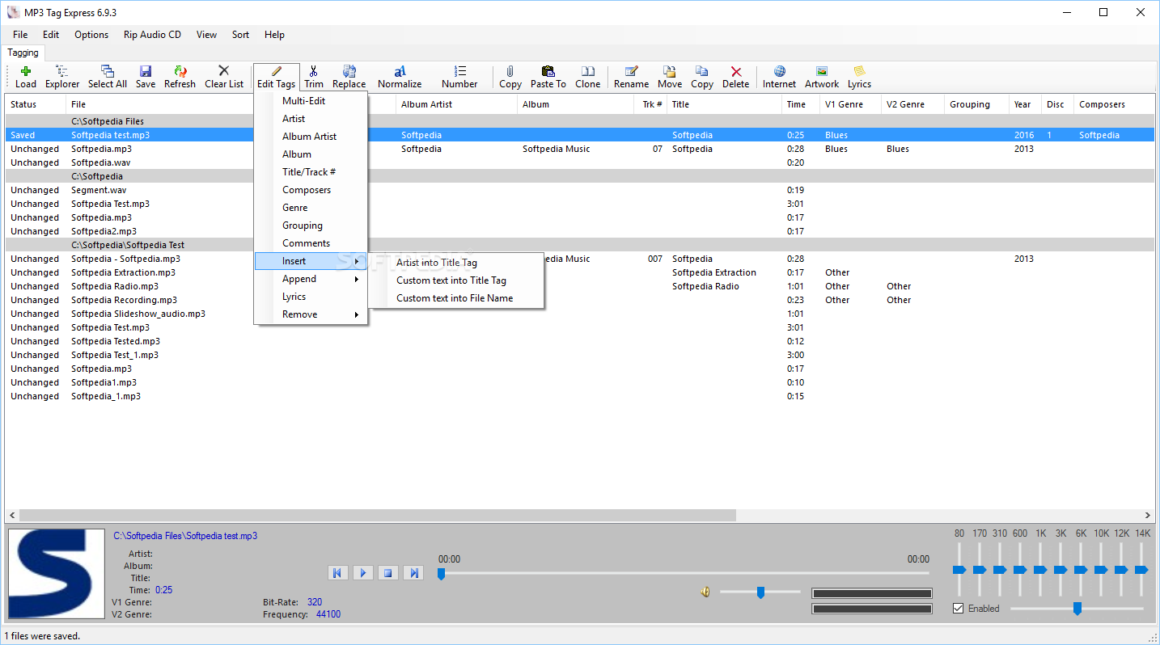Click the playback volume slider handle

click(760, 592)
